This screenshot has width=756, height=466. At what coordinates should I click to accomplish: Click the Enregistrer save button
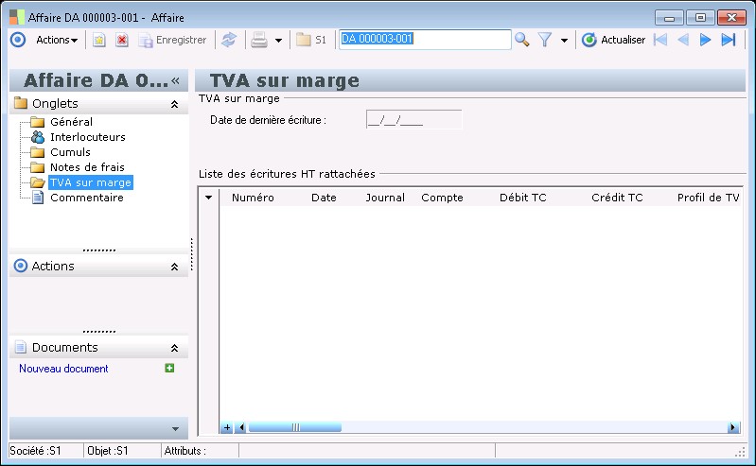pyautogui.click(x=172, y=40)
